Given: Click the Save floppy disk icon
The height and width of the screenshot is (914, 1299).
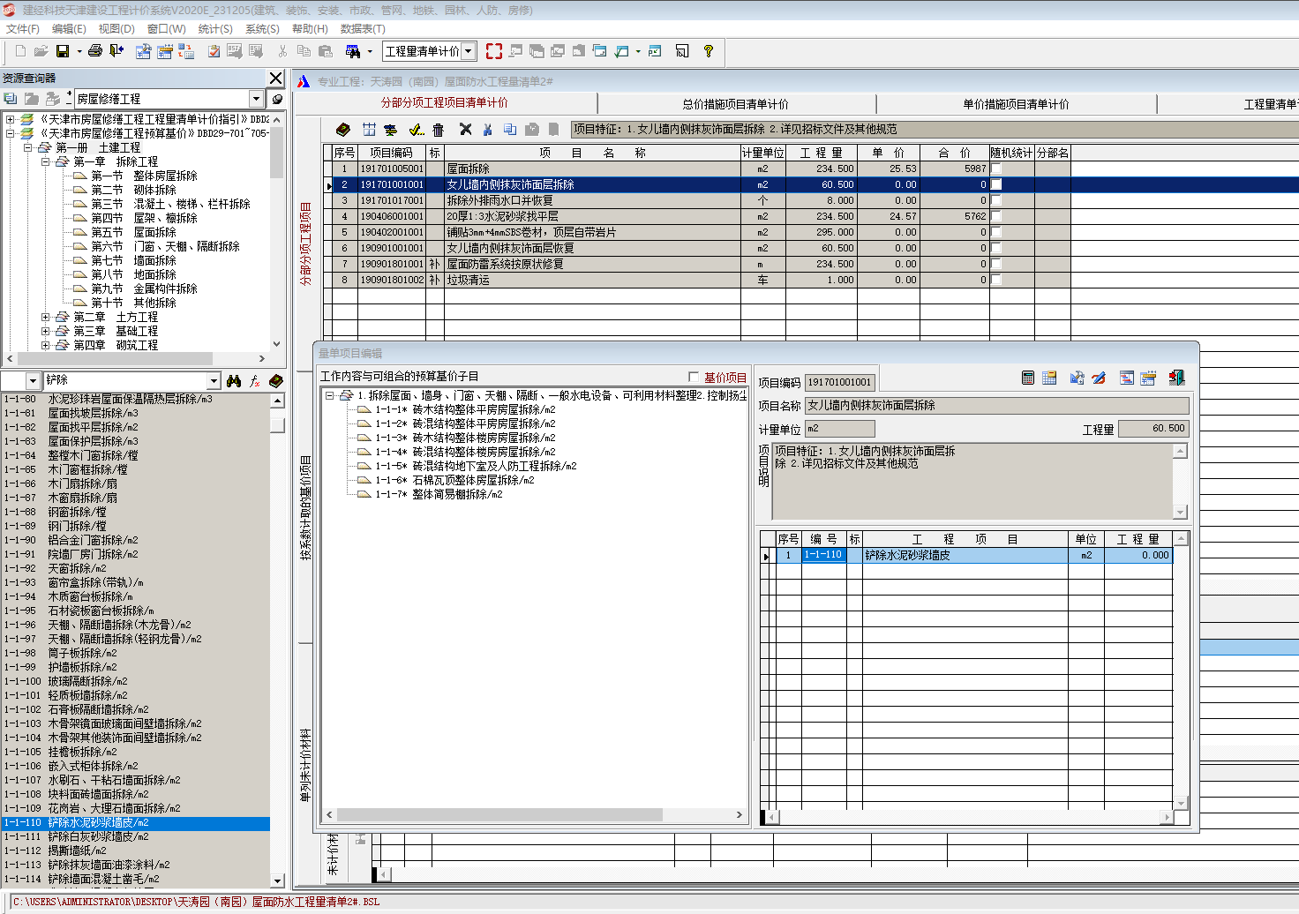Looking at the screenshot, I should [63, 51].
